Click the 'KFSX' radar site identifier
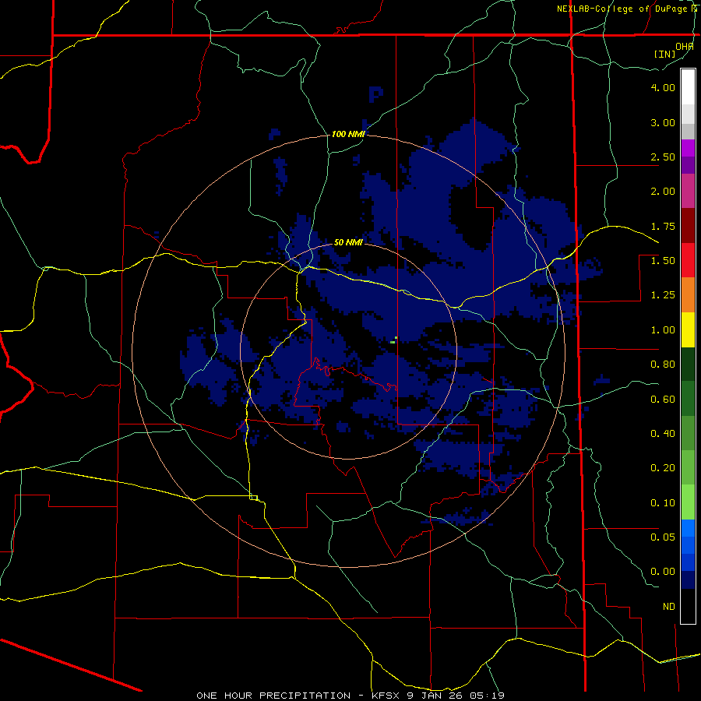 tap(386, 696)
